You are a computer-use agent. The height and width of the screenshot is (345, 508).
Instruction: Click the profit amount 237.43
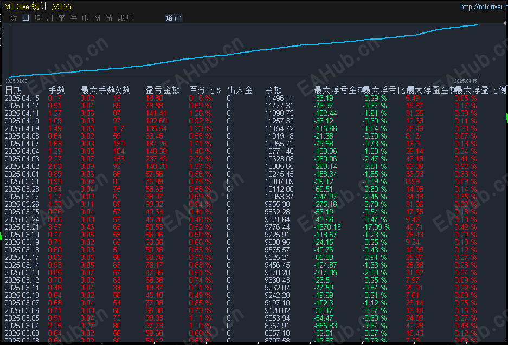pyautogui.click(x=156, y=159)
